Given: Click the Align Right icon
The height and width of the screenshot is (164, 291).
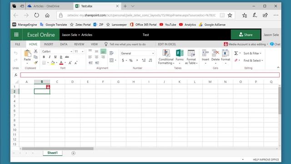Looking at the screenshot, I should (103, 57).
